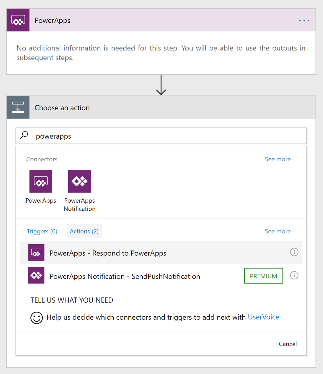Show info for SendPushNotification action
This screenshot has height=374, width=323.
[x=294, y=275]
